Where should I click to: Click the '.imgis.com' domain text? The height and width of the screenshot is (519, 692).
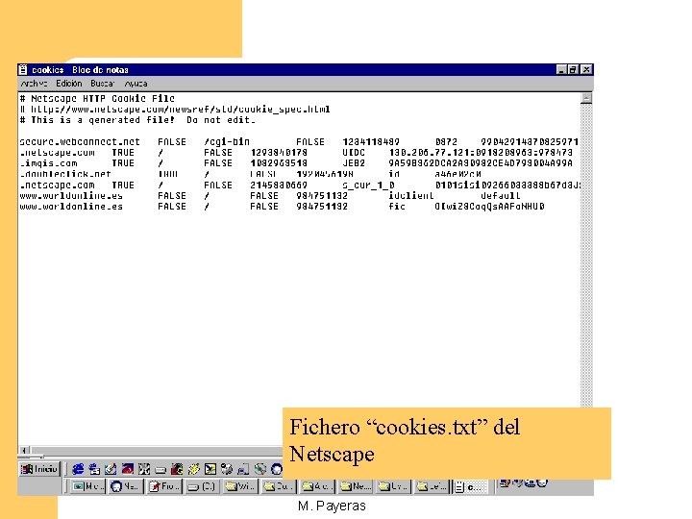pyautogui.click(x=49, y=163)
